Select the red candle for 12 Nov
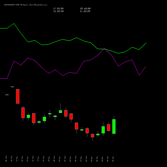Screen dimensions: 167x167 click(23, 113)
